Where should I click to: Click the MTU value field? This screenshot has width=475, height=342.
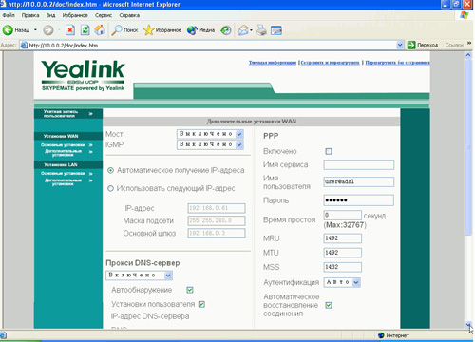coord(342,253)
